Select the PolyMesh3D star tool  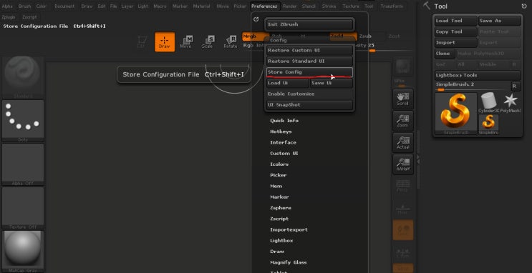(x=511, y=103)
